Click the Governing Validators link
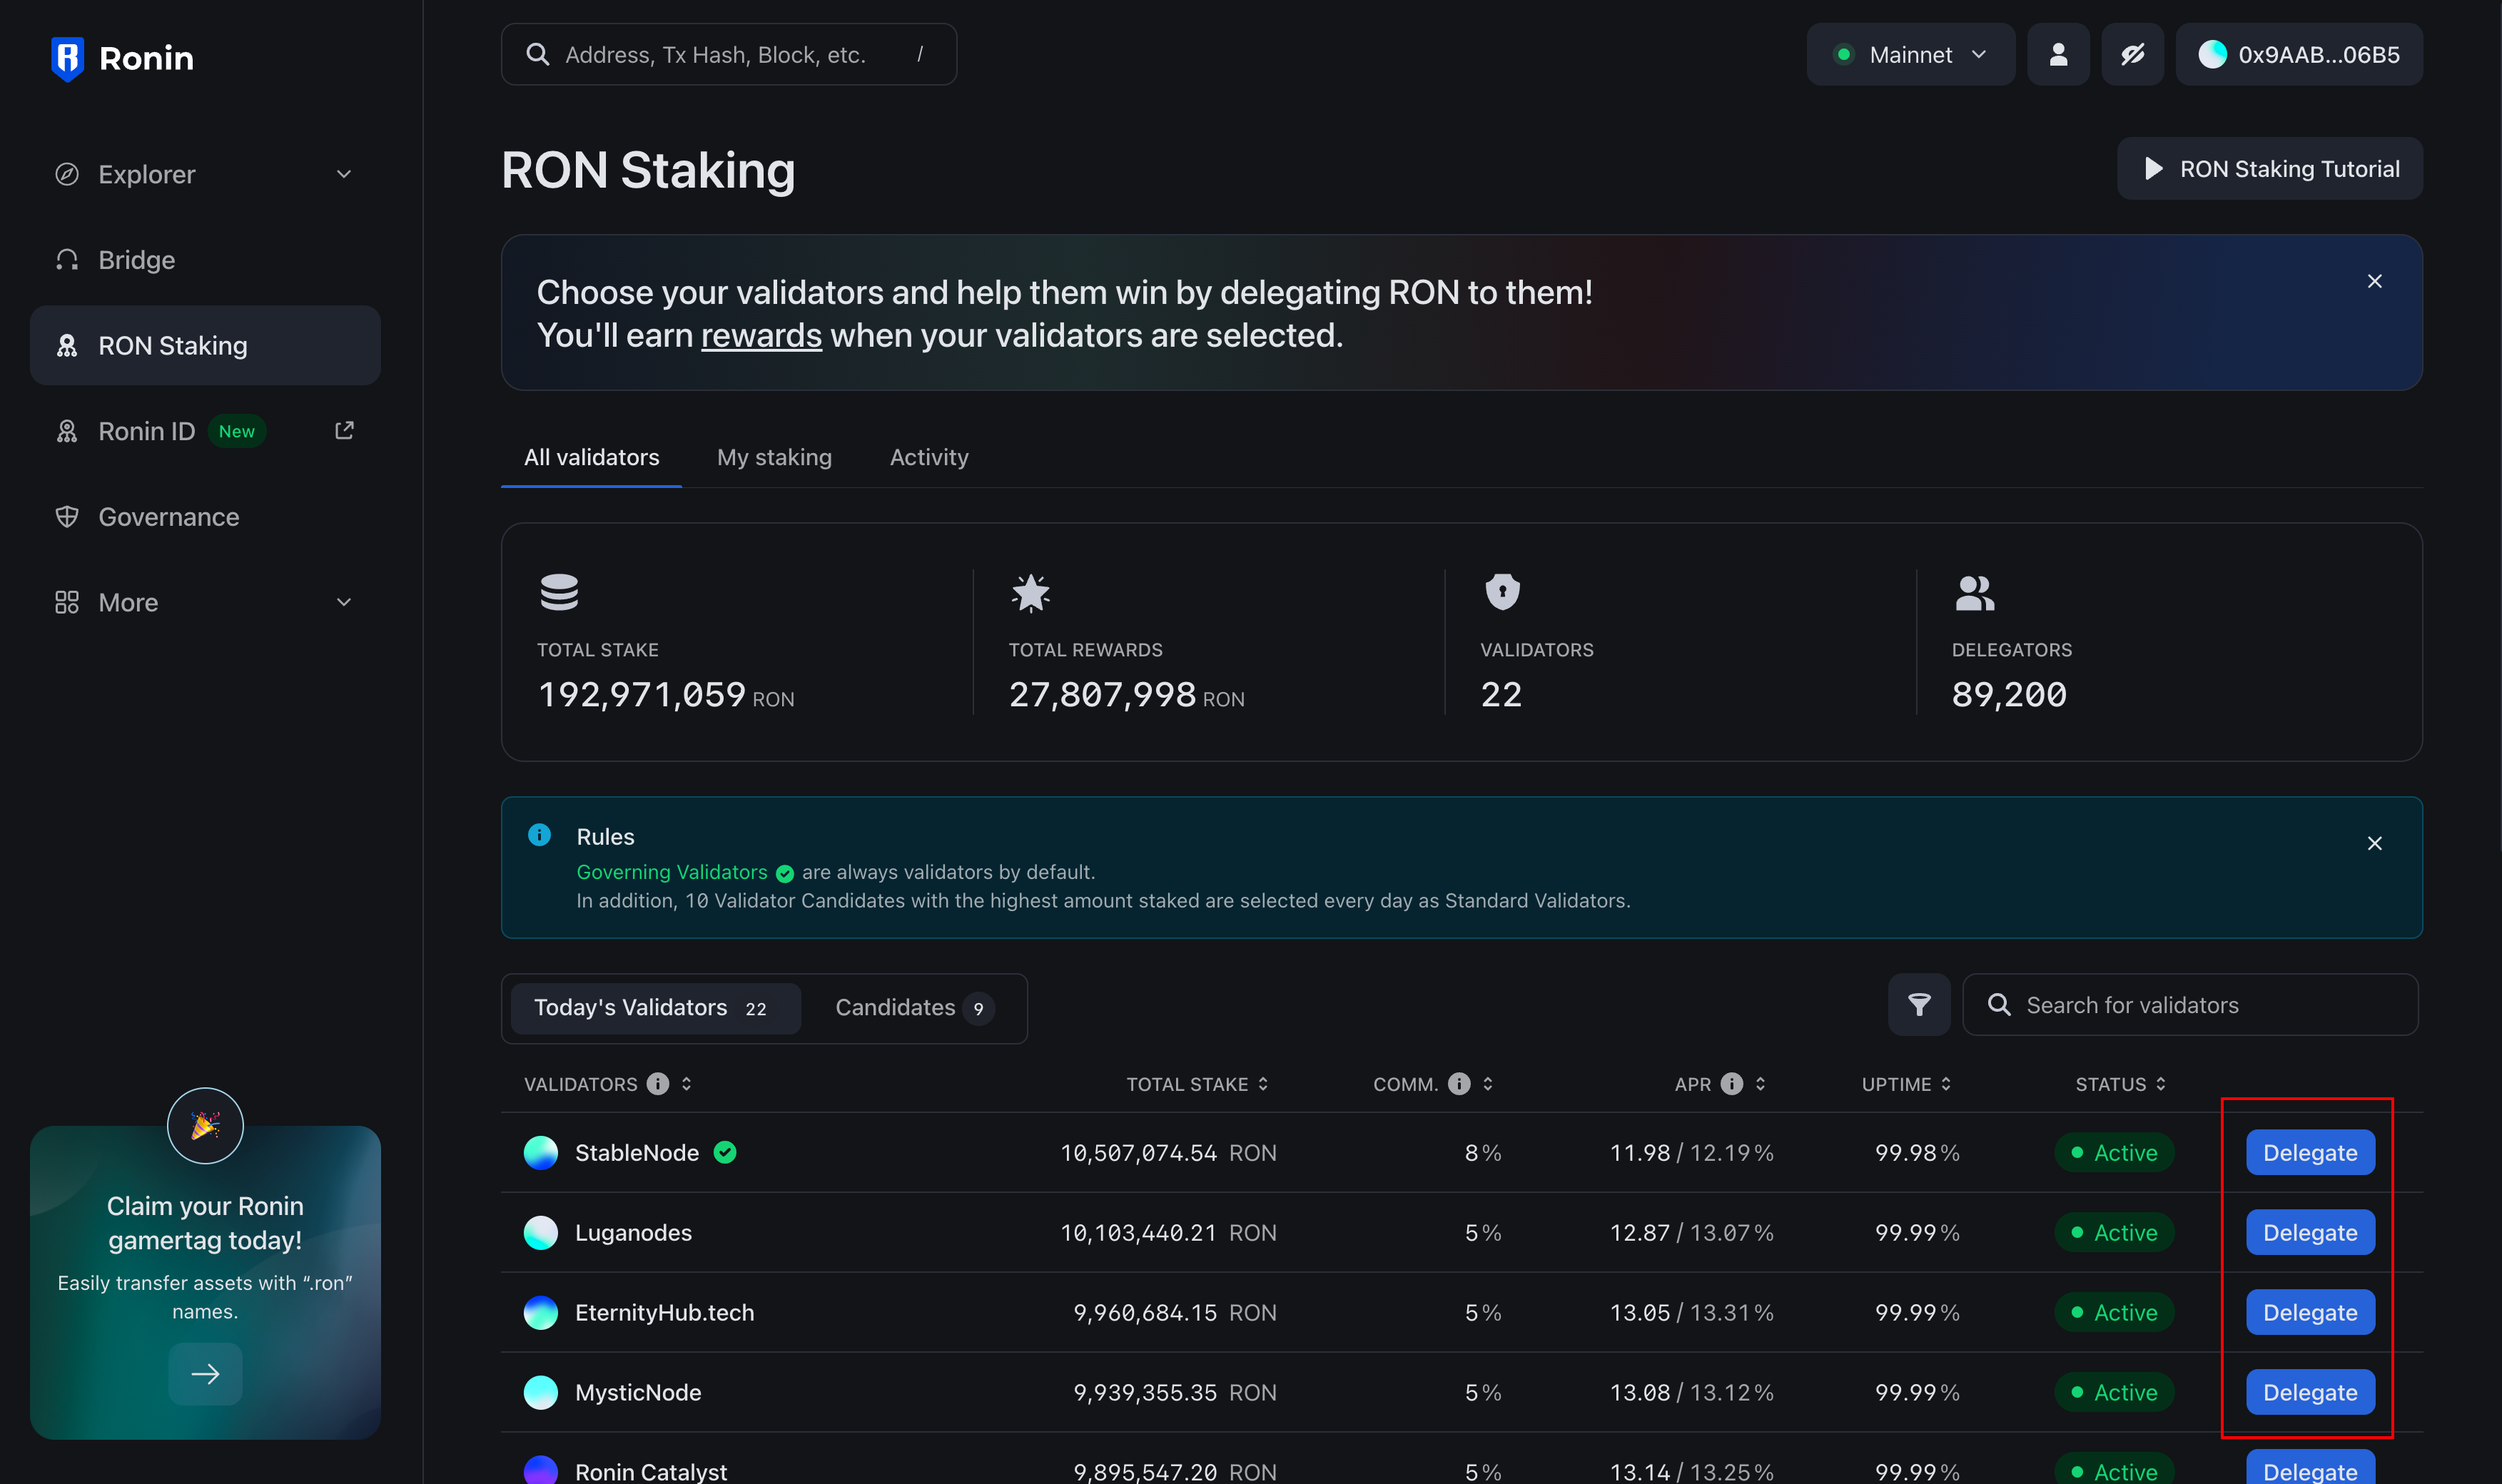Viewport: 2502px width, 1484px height. [x=672, y=872]
